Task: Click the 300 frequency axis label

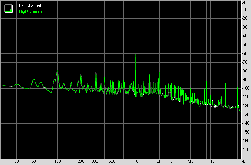Action: click(x=95, y=161)
